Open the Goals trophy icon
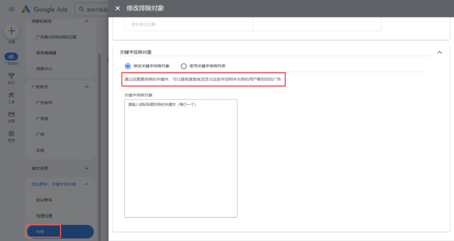454x241 pixels. (11, 76)
